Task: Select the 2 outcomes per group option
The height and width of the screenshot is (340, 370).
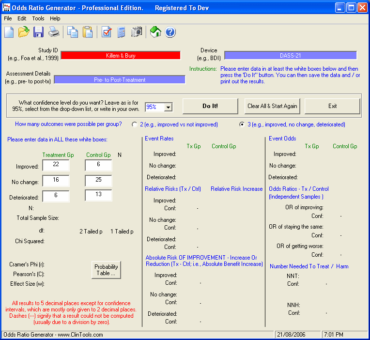Action: pos(135,124)
